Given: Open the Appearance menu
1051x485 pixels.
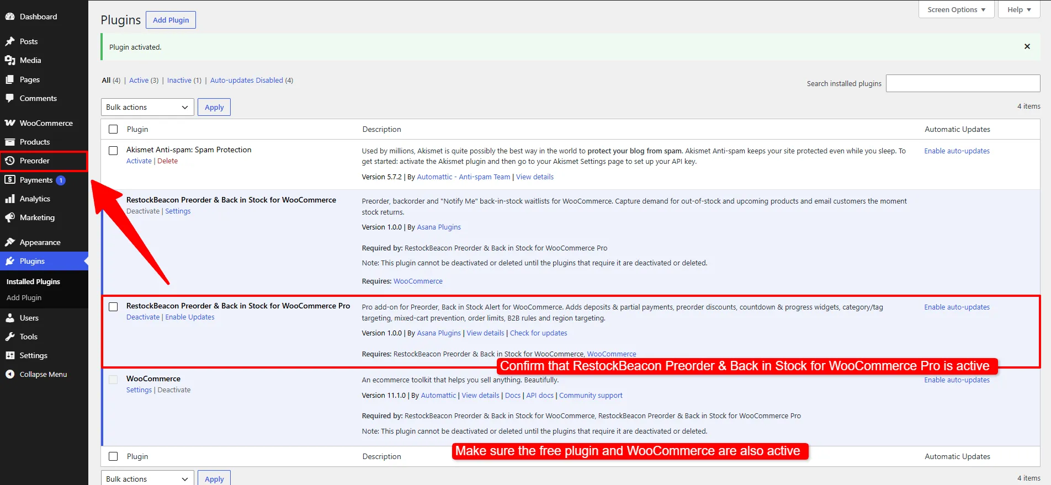Looking at the screenshot, I should [44, 242].
